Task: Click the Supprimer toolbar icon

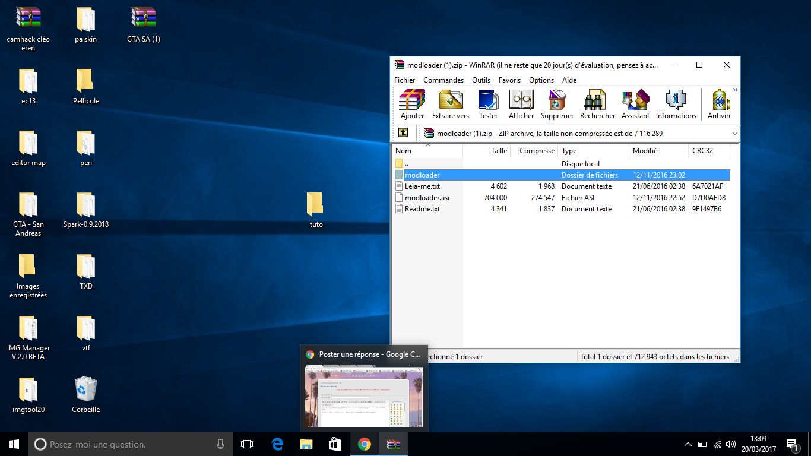Action: point(557,104)
